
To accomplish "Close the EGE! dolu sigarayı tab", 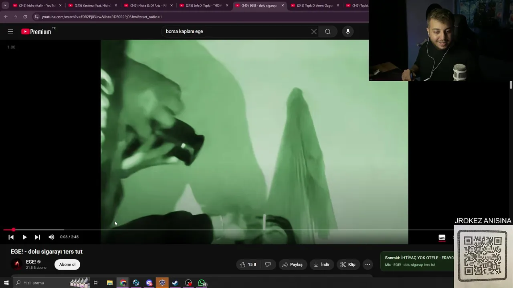I will [283, 6].
